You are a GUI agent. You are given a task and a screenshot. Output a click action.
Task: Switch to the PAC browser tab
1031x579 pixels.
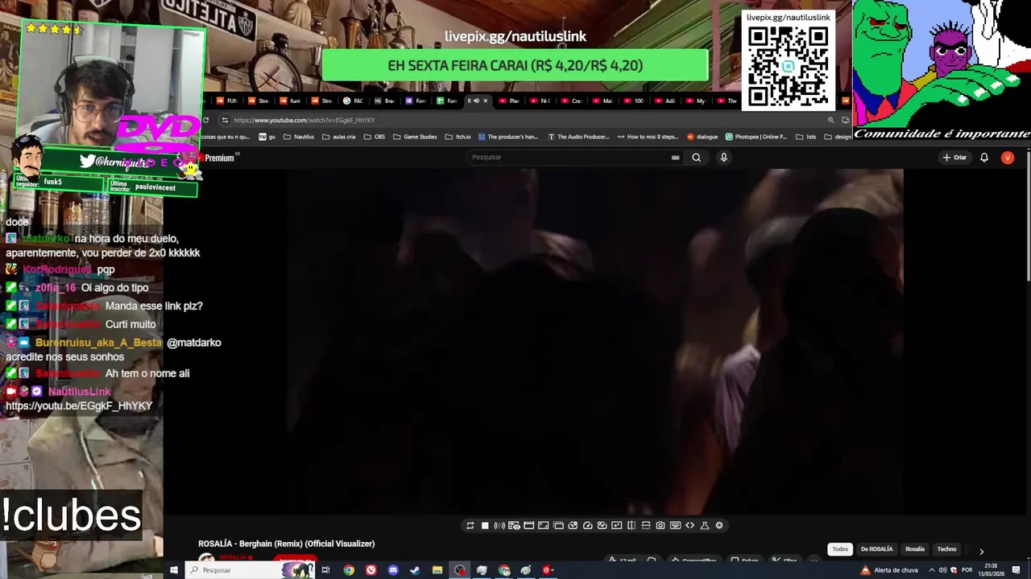pyautogui.click(x=353, y=101)
